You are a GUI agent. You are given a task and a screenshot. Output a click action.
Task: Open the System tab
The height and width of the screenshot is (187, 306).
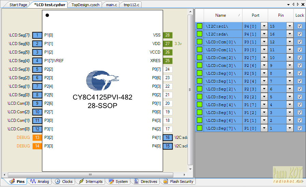(x=118, y=182)
